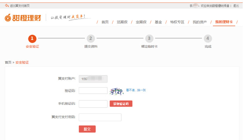Open 返回翼支付首页 link
Image resolution: width=243 pixels, height=140 pixels.
[20, 6]
